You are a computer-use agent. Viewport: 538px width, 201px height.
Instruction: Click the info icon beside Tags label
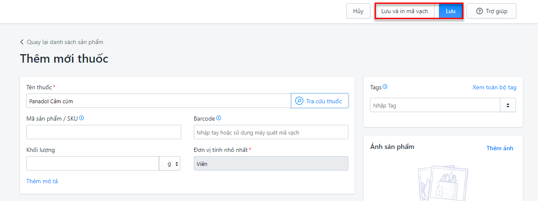385,87
